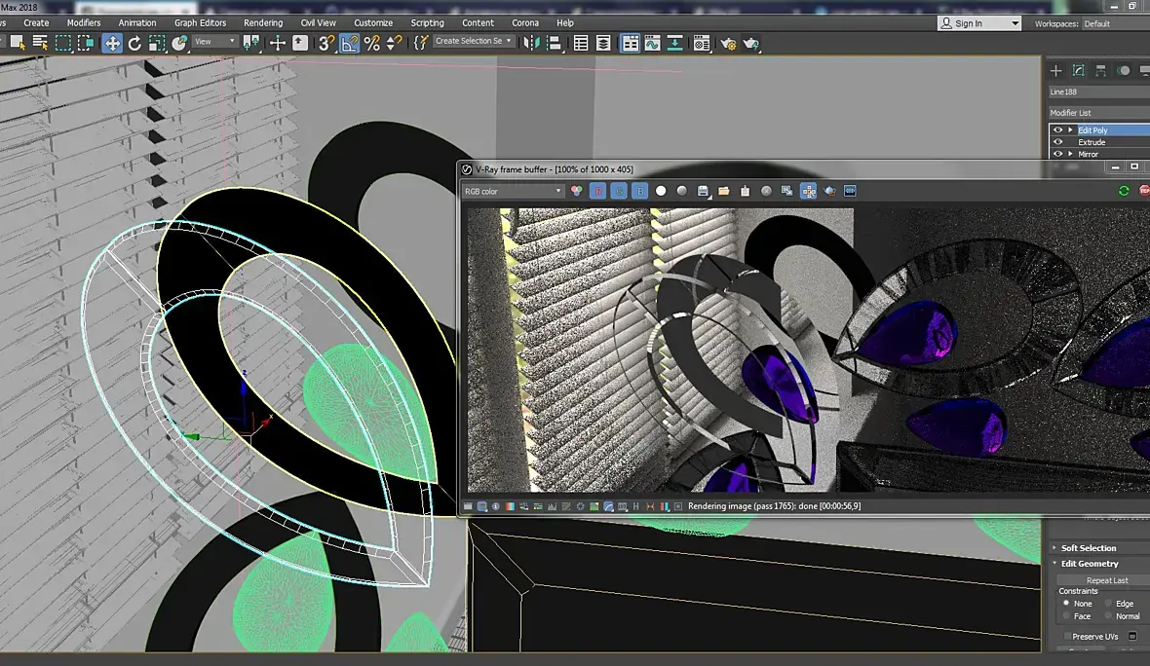Viewport: 1150px width, 666px height.
Task: Open the Create Selection Set dropdown
Action: 473,42
